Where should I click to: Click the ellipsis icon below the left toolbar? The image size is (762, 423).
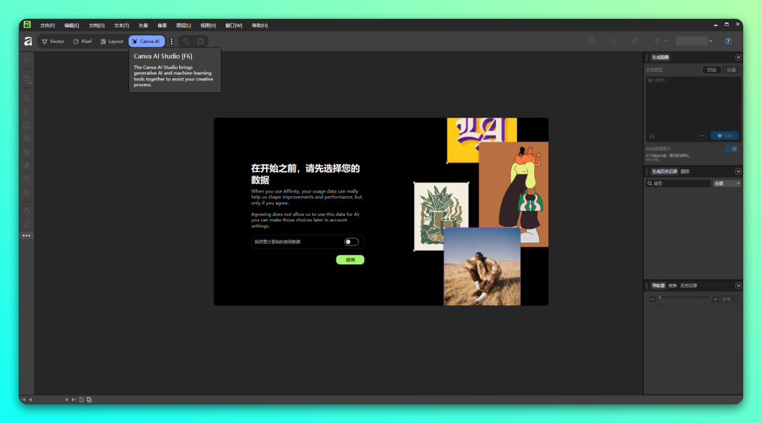tap(26, 235)
